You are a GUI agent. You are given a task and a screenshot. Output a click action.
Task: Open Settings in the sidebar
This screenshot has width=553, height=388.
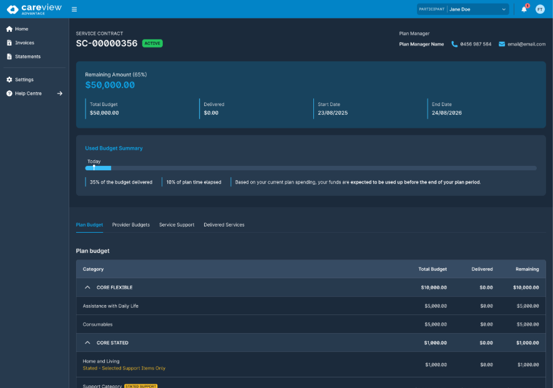(24, 80)
